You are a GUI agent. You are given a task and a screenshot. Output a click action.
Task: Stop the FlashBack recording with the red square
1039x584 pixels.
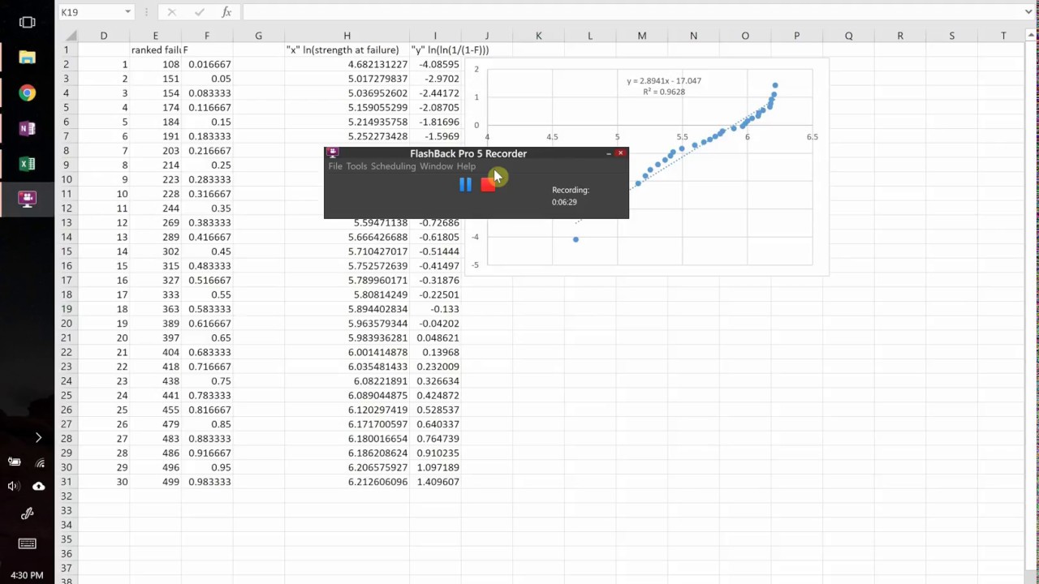pos(488,185)
